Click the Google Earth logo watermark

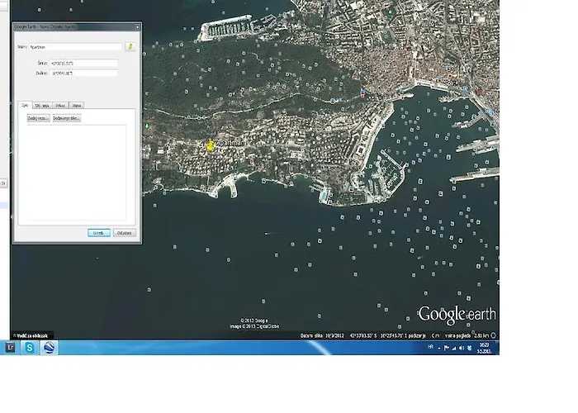point(457,315)
